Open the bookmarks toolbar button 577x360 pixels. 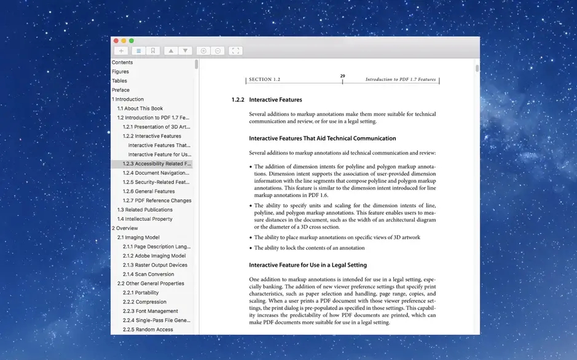(153, 51)
